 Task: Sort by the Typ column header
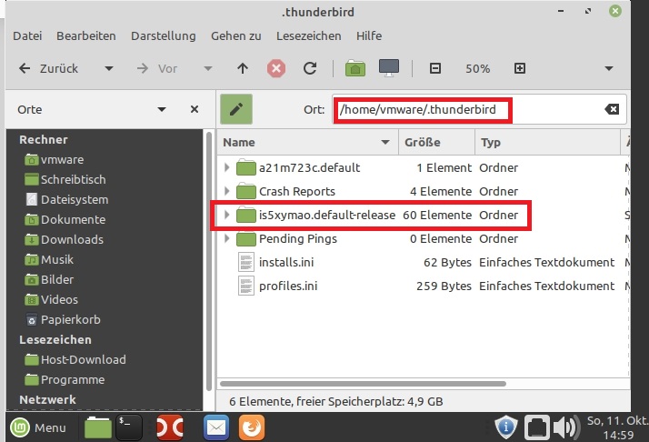point(547,143)
